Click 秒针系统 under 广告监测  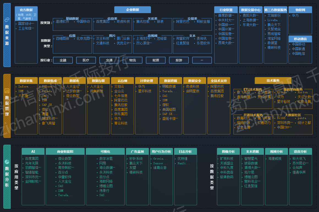tap(136, 159)
